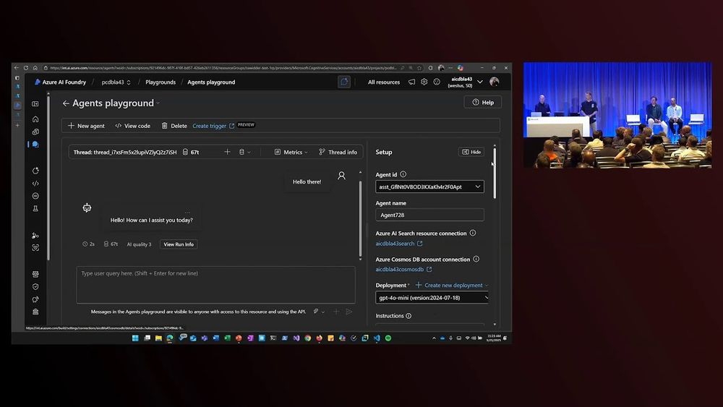723x407 pixels.
Task: Open All resources in header
Action: (384, 82)
